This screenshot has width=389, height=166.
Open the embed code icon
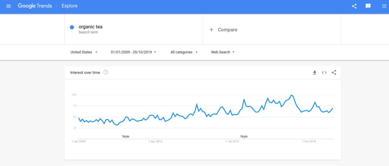coord(324,73)
